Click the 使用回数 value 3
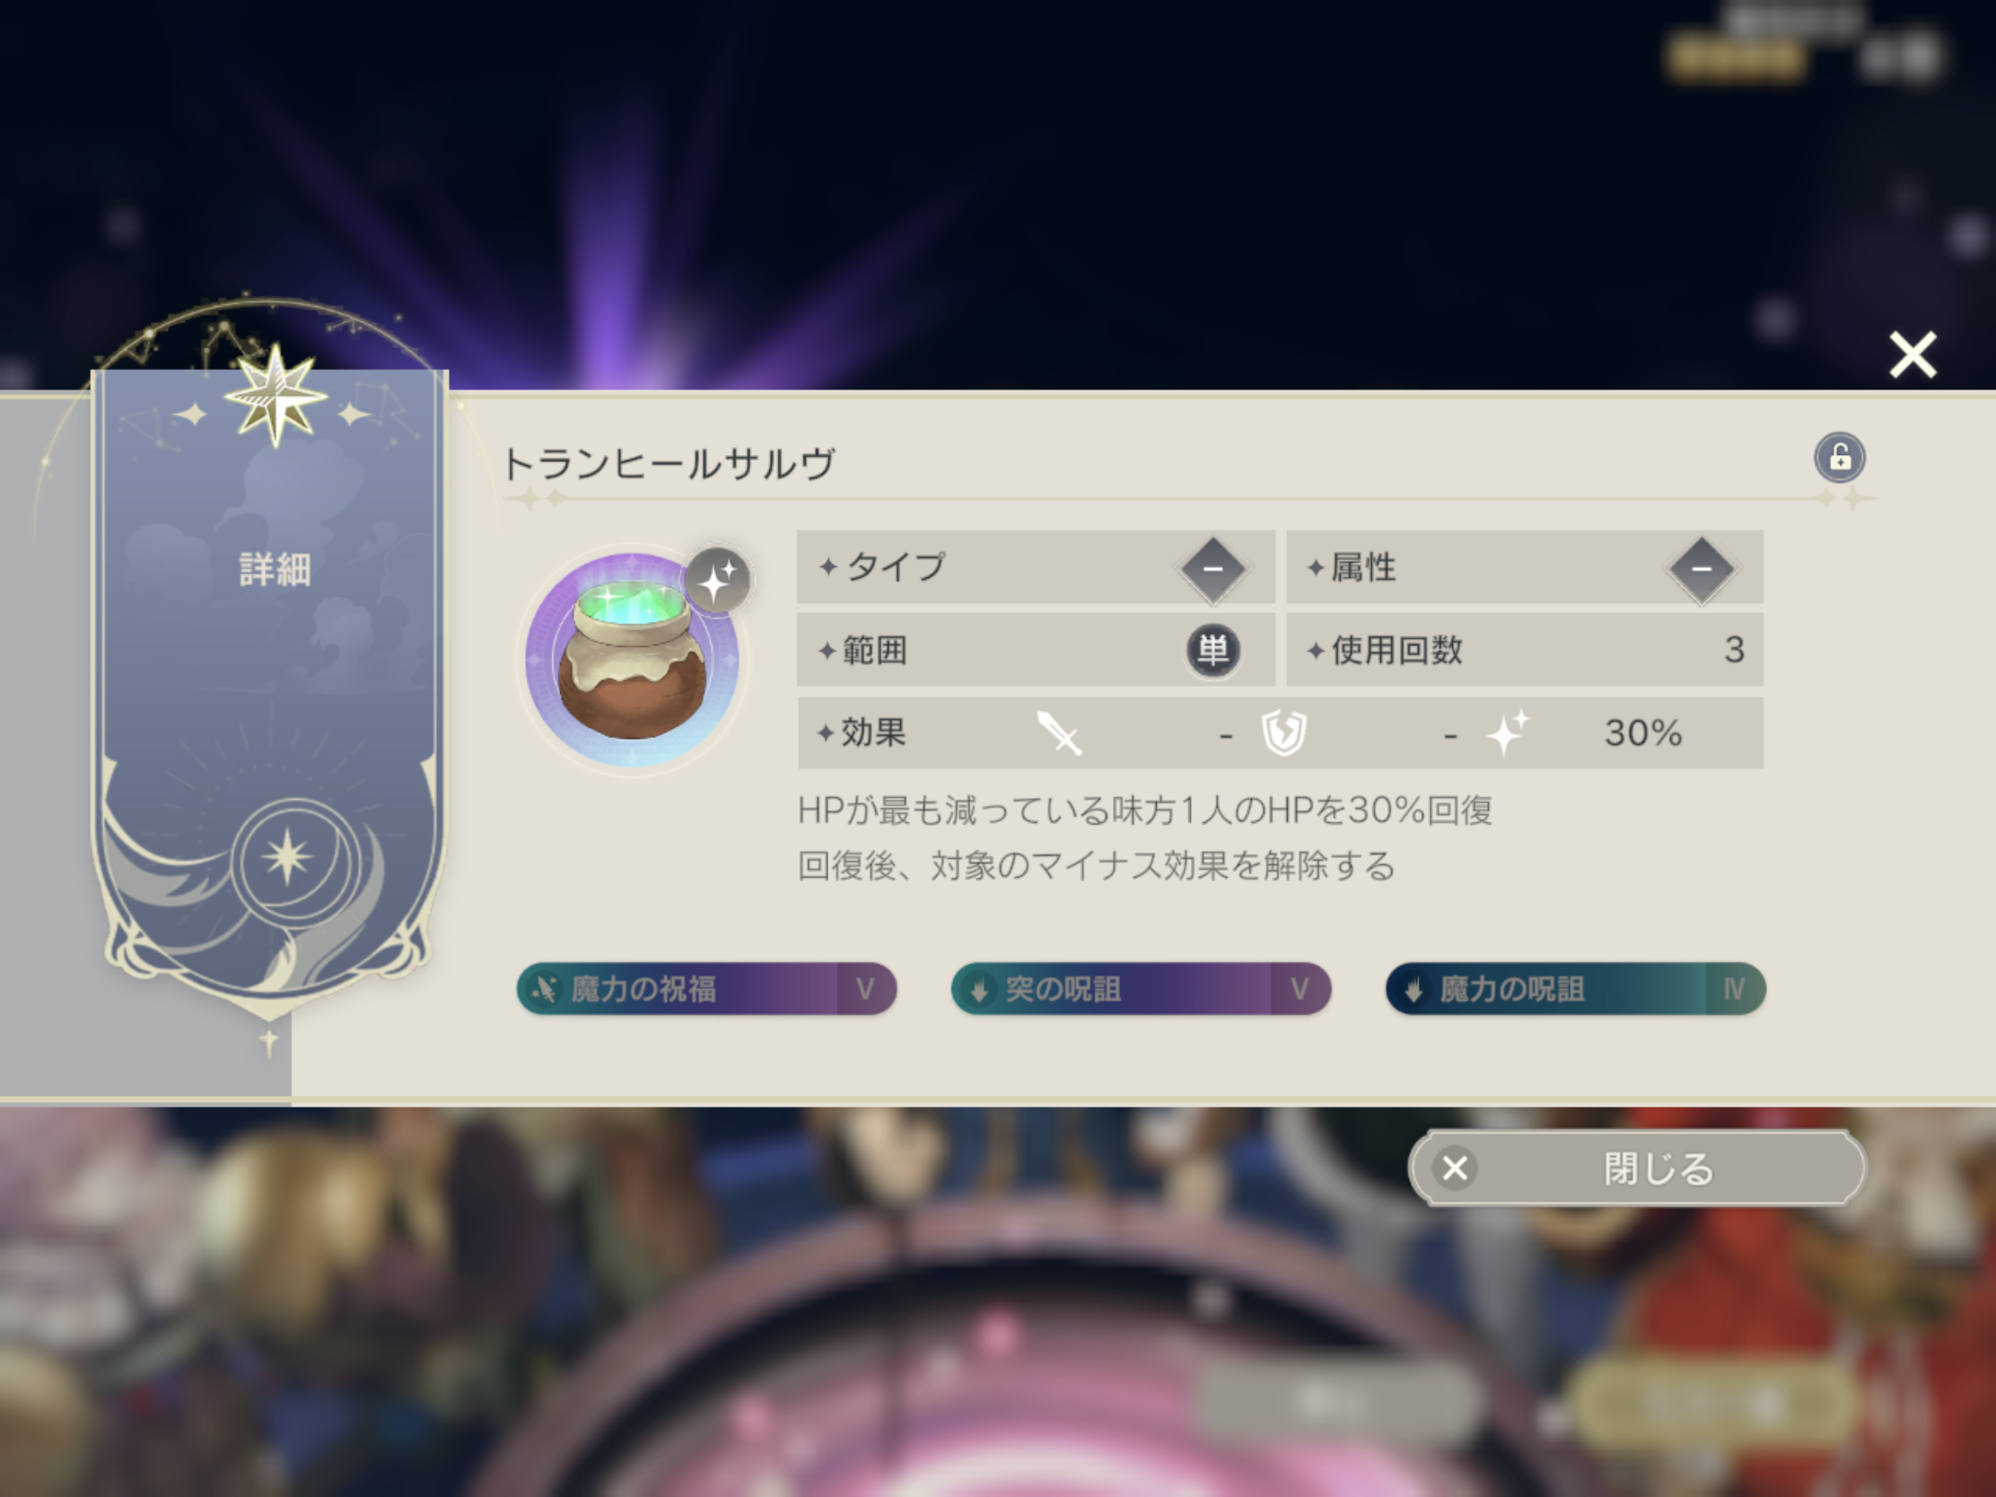Screen dimensions: 1996x1497 [1733, 650]
